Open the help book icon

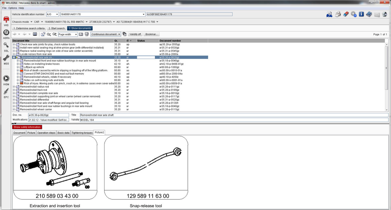click(369, 14)
